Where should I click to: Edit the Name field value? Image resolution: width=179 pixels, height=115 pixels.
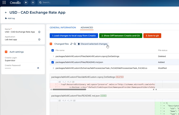tap(20, 32)
